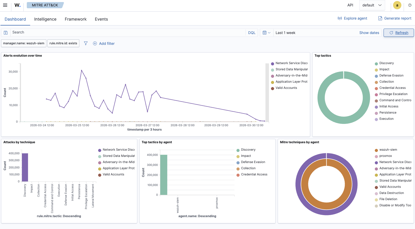Screen dimensions: 415x229
Task: Click the saved query disk icon
Action: coord(6,33)
